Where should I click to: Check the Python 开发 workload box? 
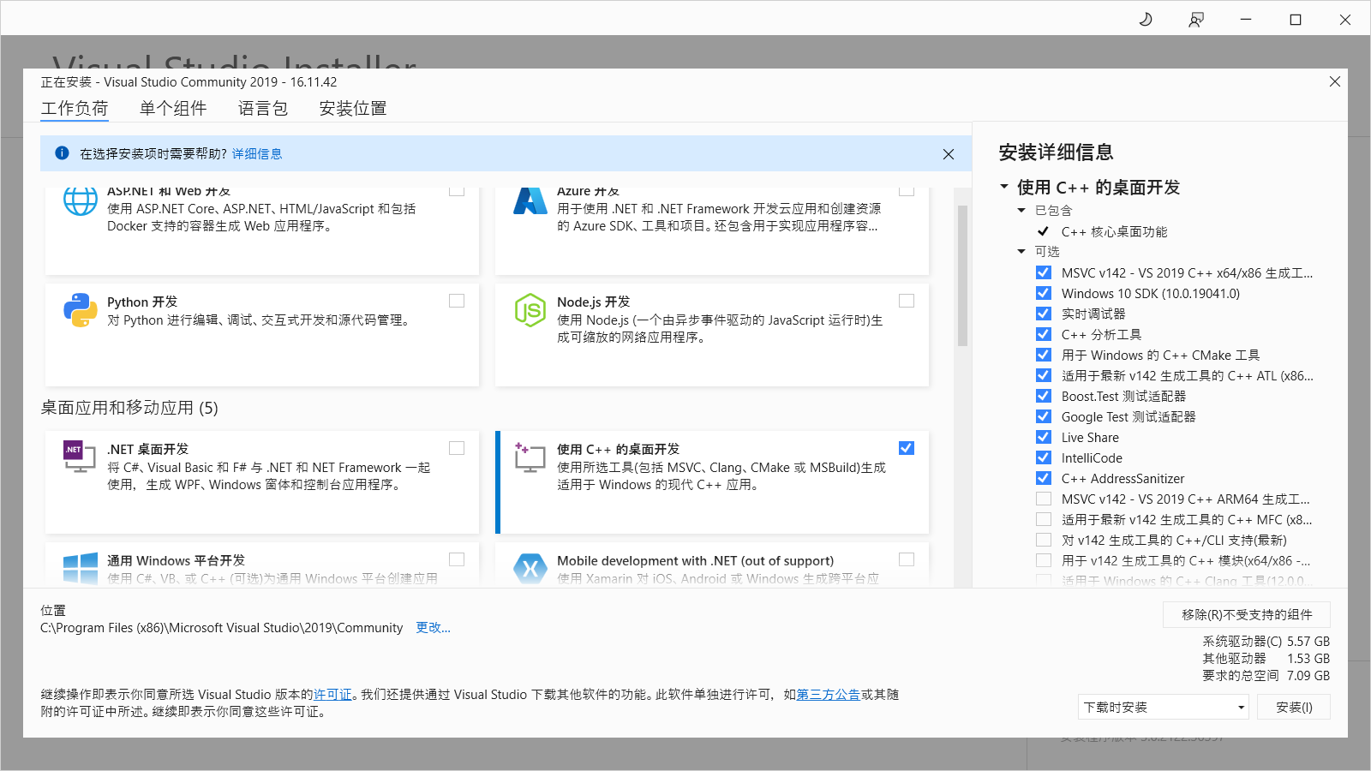(457, 301)
